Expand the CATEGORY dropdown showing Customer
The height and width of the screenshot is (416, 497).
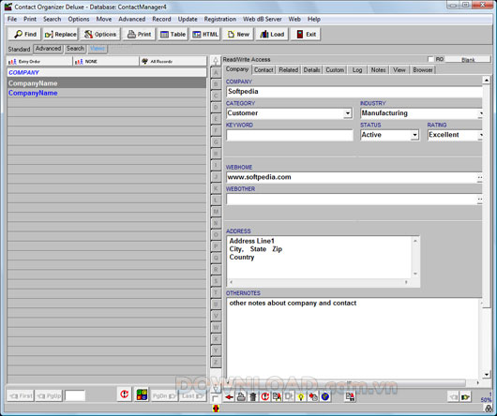pyautogui.click(x=348, y=113)
